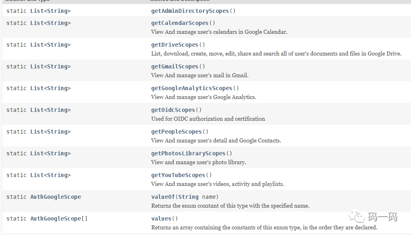Open the getPhotosLibraryScopes method link
This screenshot has height=235, width=411.
188,153
